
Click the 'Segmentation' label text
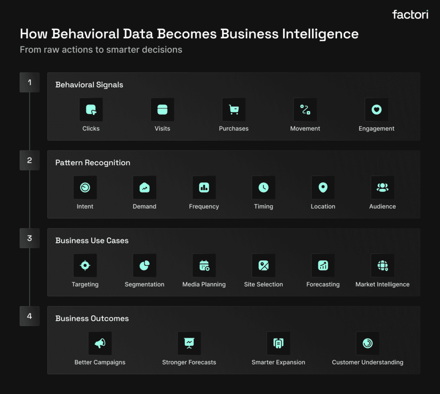(x=144, y=284)
